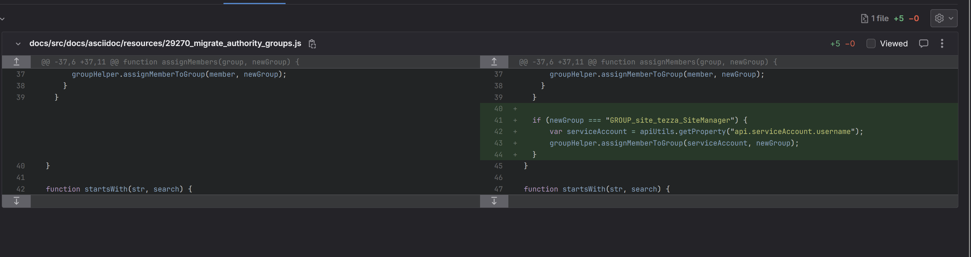Click added blank line 40 on the right
Screen dimensions: 971x257
tap(719, 108)
